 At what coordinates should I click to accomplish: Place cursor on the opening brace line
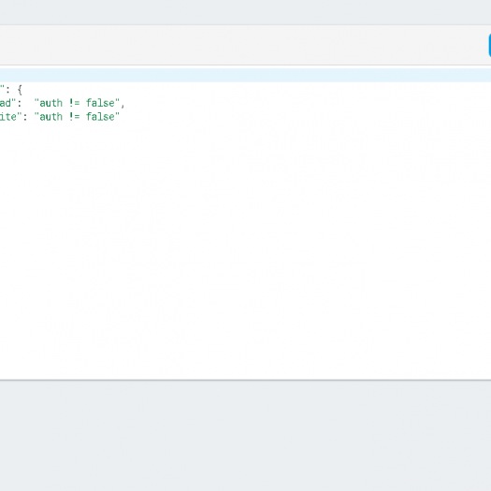tap(245, 90)
